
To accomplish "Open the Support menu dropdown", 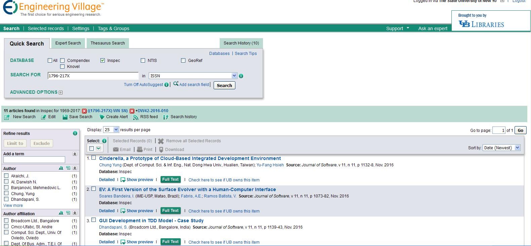I will [x=398, y=28].
